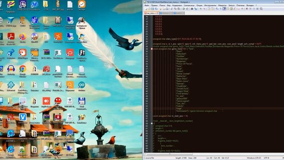Screen dimensions: 284x160
Task: Click the "Bomberman" string in the code
Action: [182, 59]
